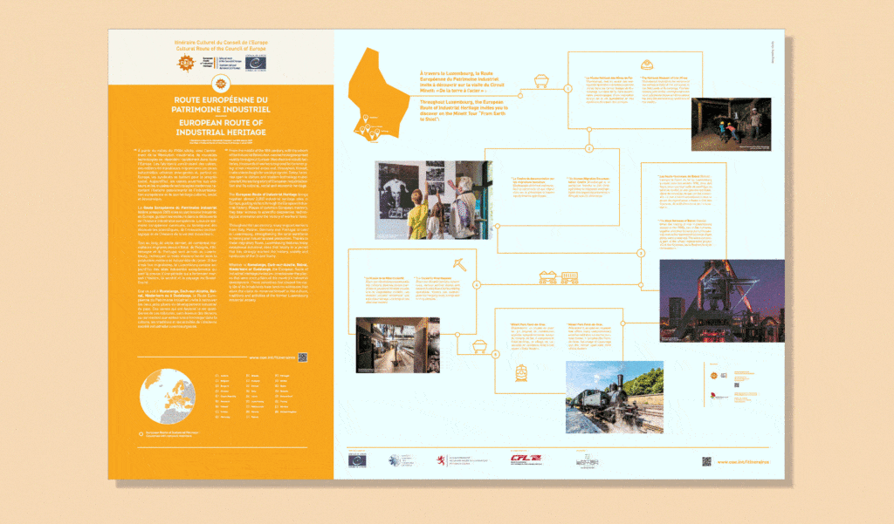Click the title 'ROUTE EUROPÉENNE DU PATRIMOINE INDUSTRIEL'

(x=221, y=105)
